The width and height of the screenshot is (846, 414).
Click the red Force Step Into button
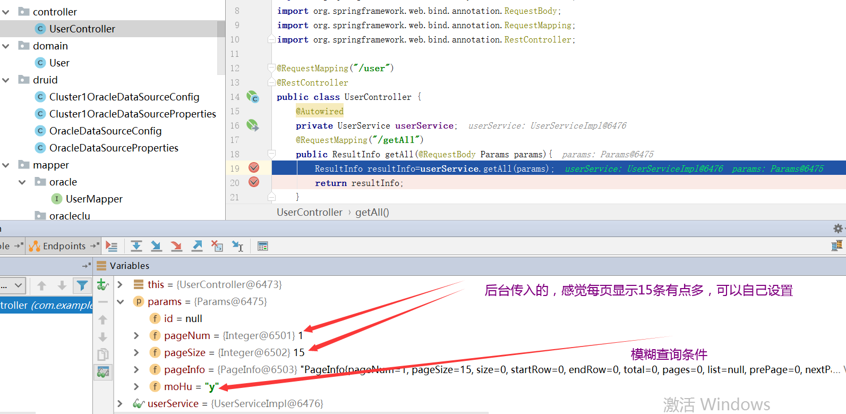coord(176,246)
